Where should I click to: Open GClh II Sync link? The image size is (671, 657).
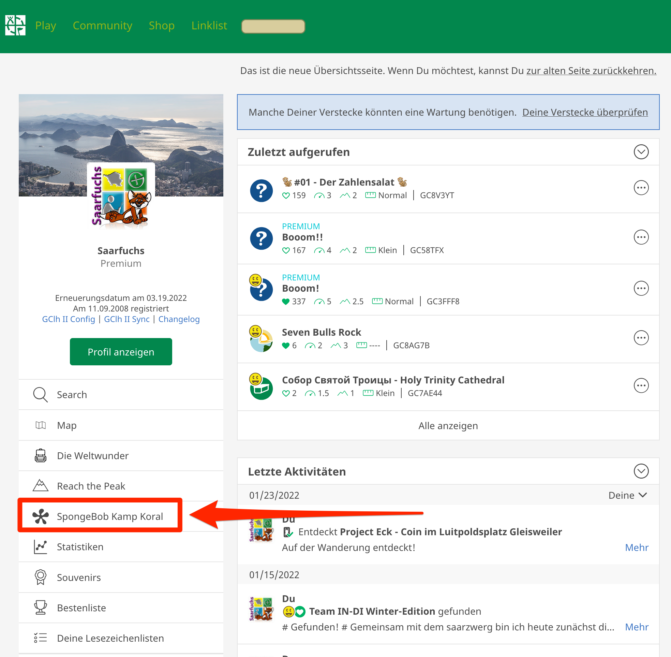[126, 319]
